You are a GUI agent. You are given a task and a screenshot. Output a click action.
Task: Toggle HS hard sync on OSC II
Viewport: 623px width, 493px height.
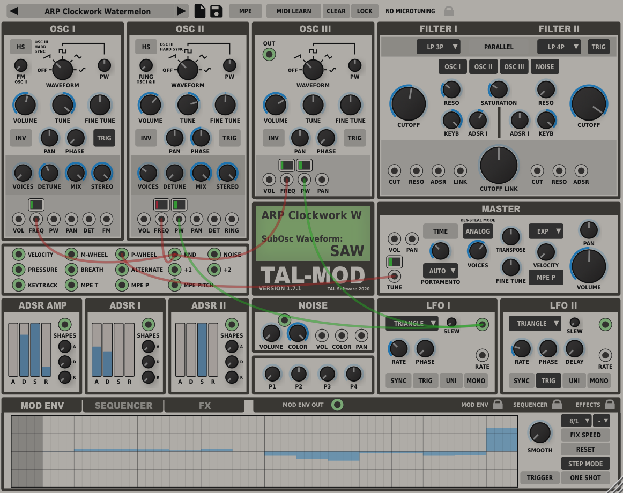tap(145, 47)
